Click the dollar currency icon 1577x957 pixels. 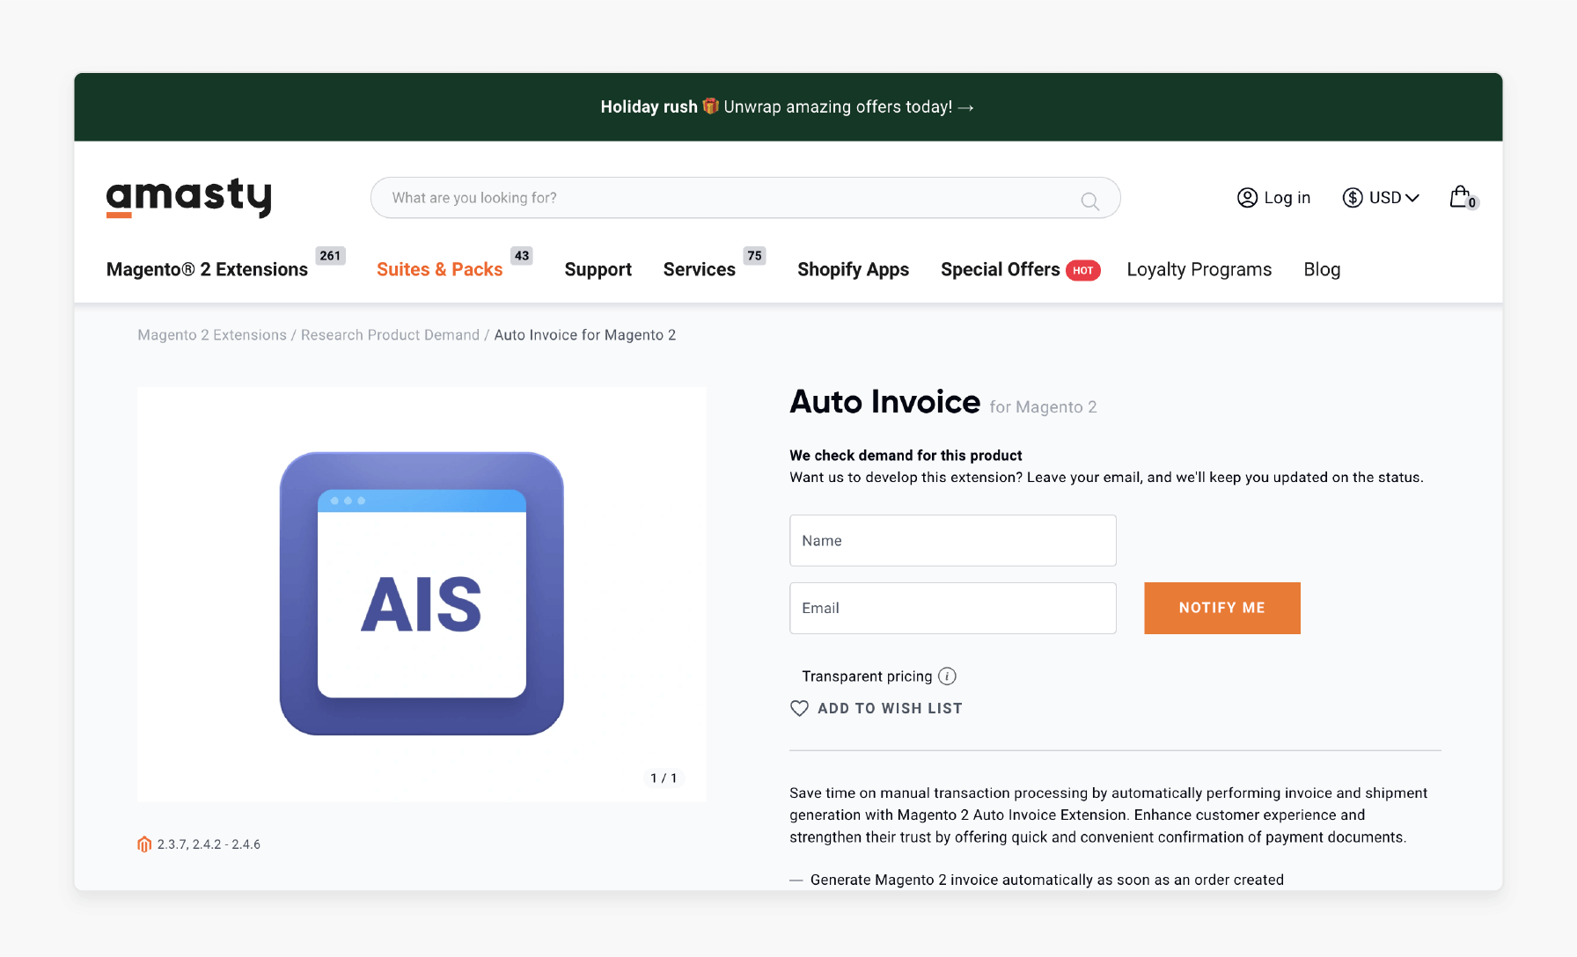pos(1353,198)
